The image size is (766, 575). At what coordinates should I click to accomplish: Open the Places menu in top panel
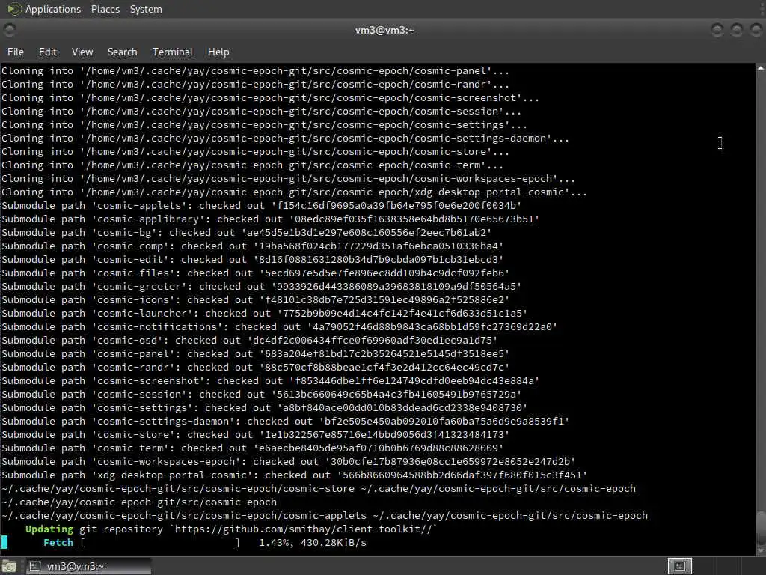coord(105,9)
